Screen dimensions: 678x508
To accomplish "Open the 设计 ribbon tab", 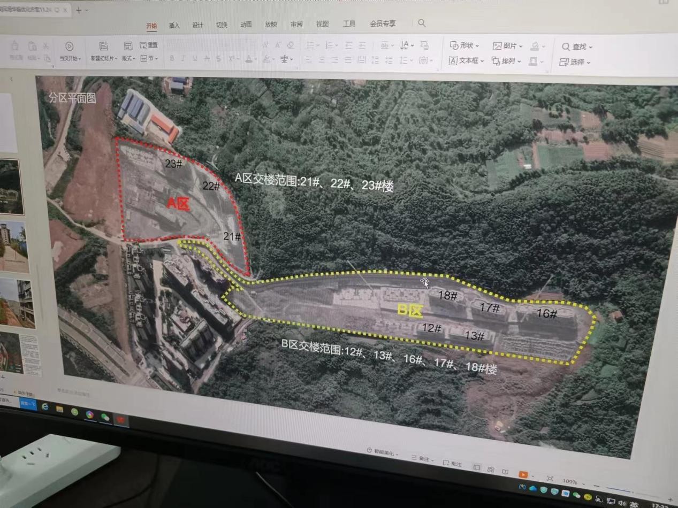I will pos(197,25).
